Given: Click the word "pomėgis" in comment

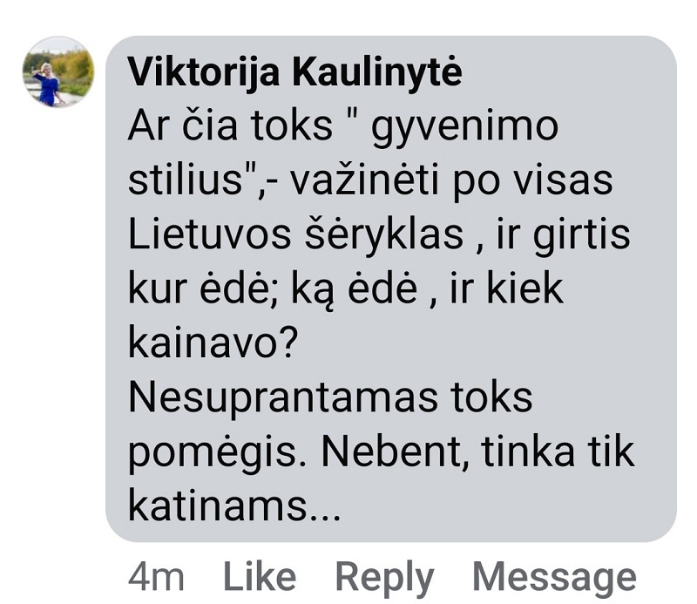Looking at the screenshot, I should tap(212, 455).
